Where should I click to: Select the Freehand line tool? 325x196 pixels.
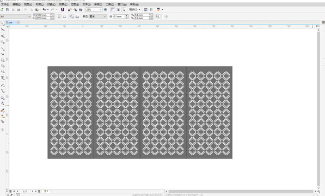tap(3, 49)
